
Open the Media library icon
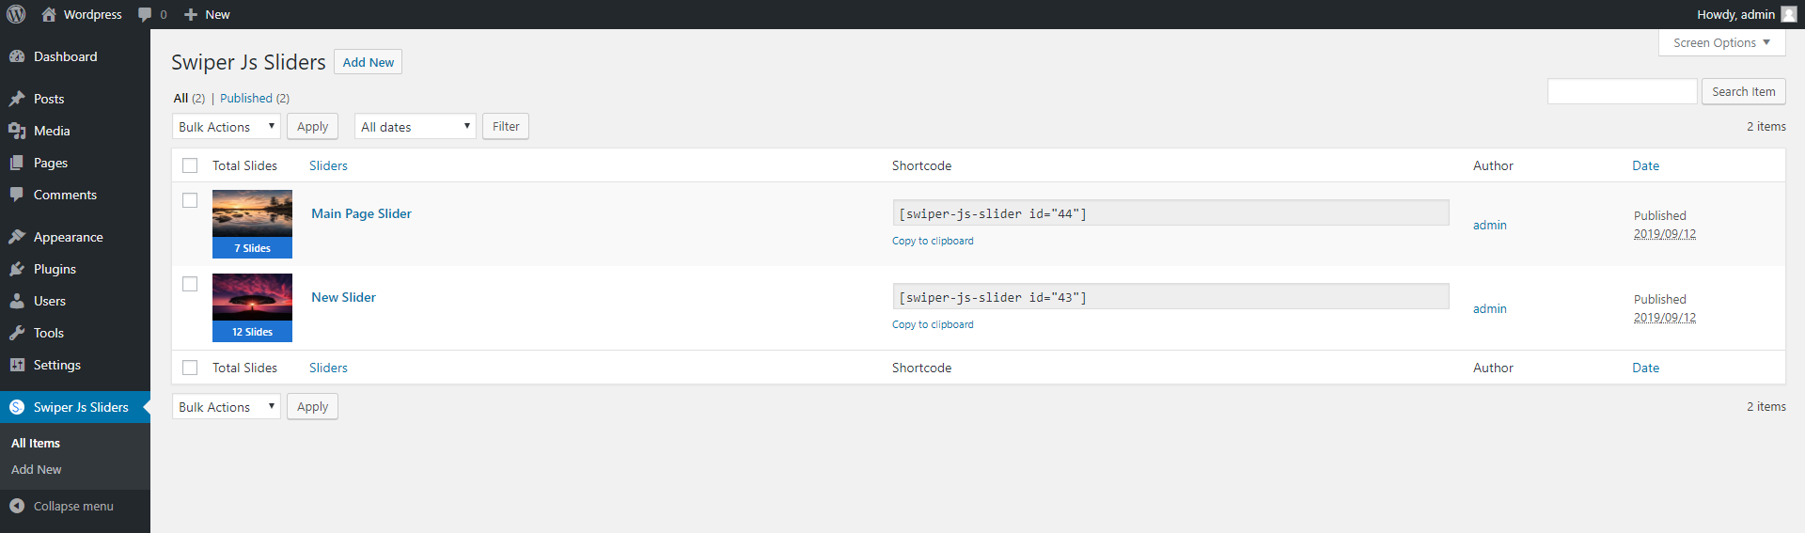(17, 131)
